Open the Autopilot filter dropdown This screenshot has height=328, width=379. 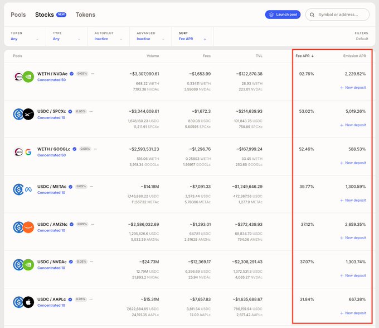click(x=109, y=36)
